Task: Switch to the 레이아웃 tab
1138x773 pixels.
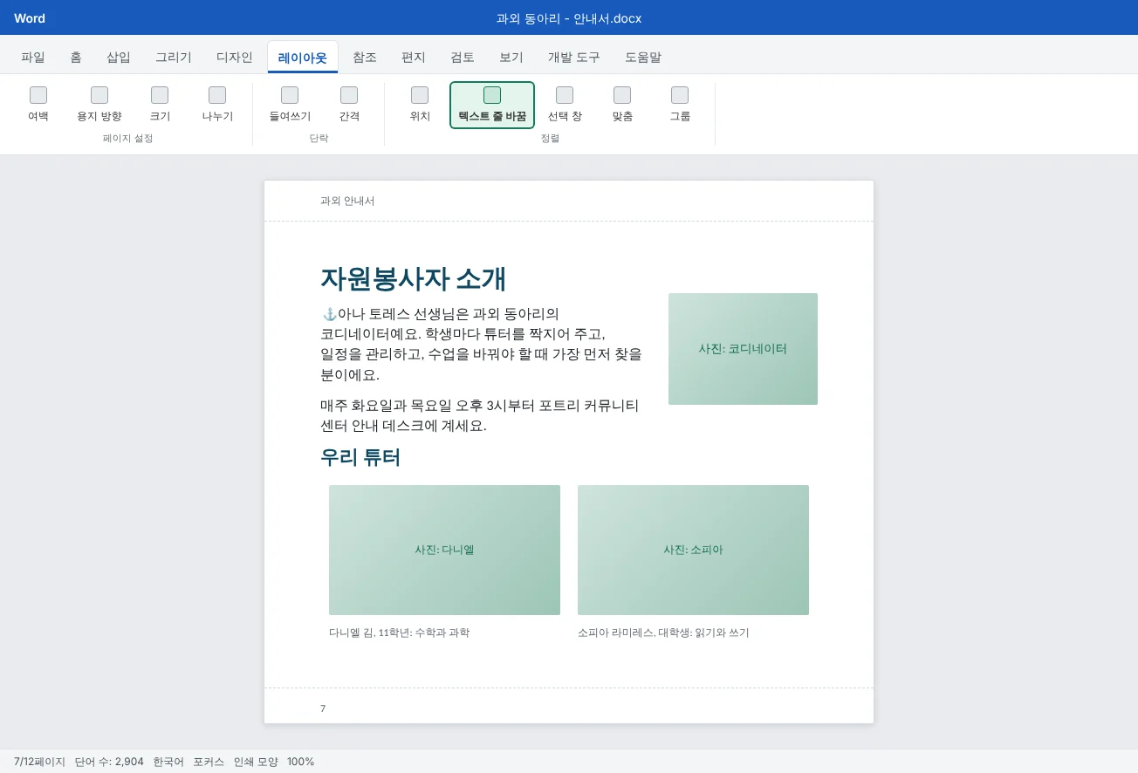Action: click(303, 58)
